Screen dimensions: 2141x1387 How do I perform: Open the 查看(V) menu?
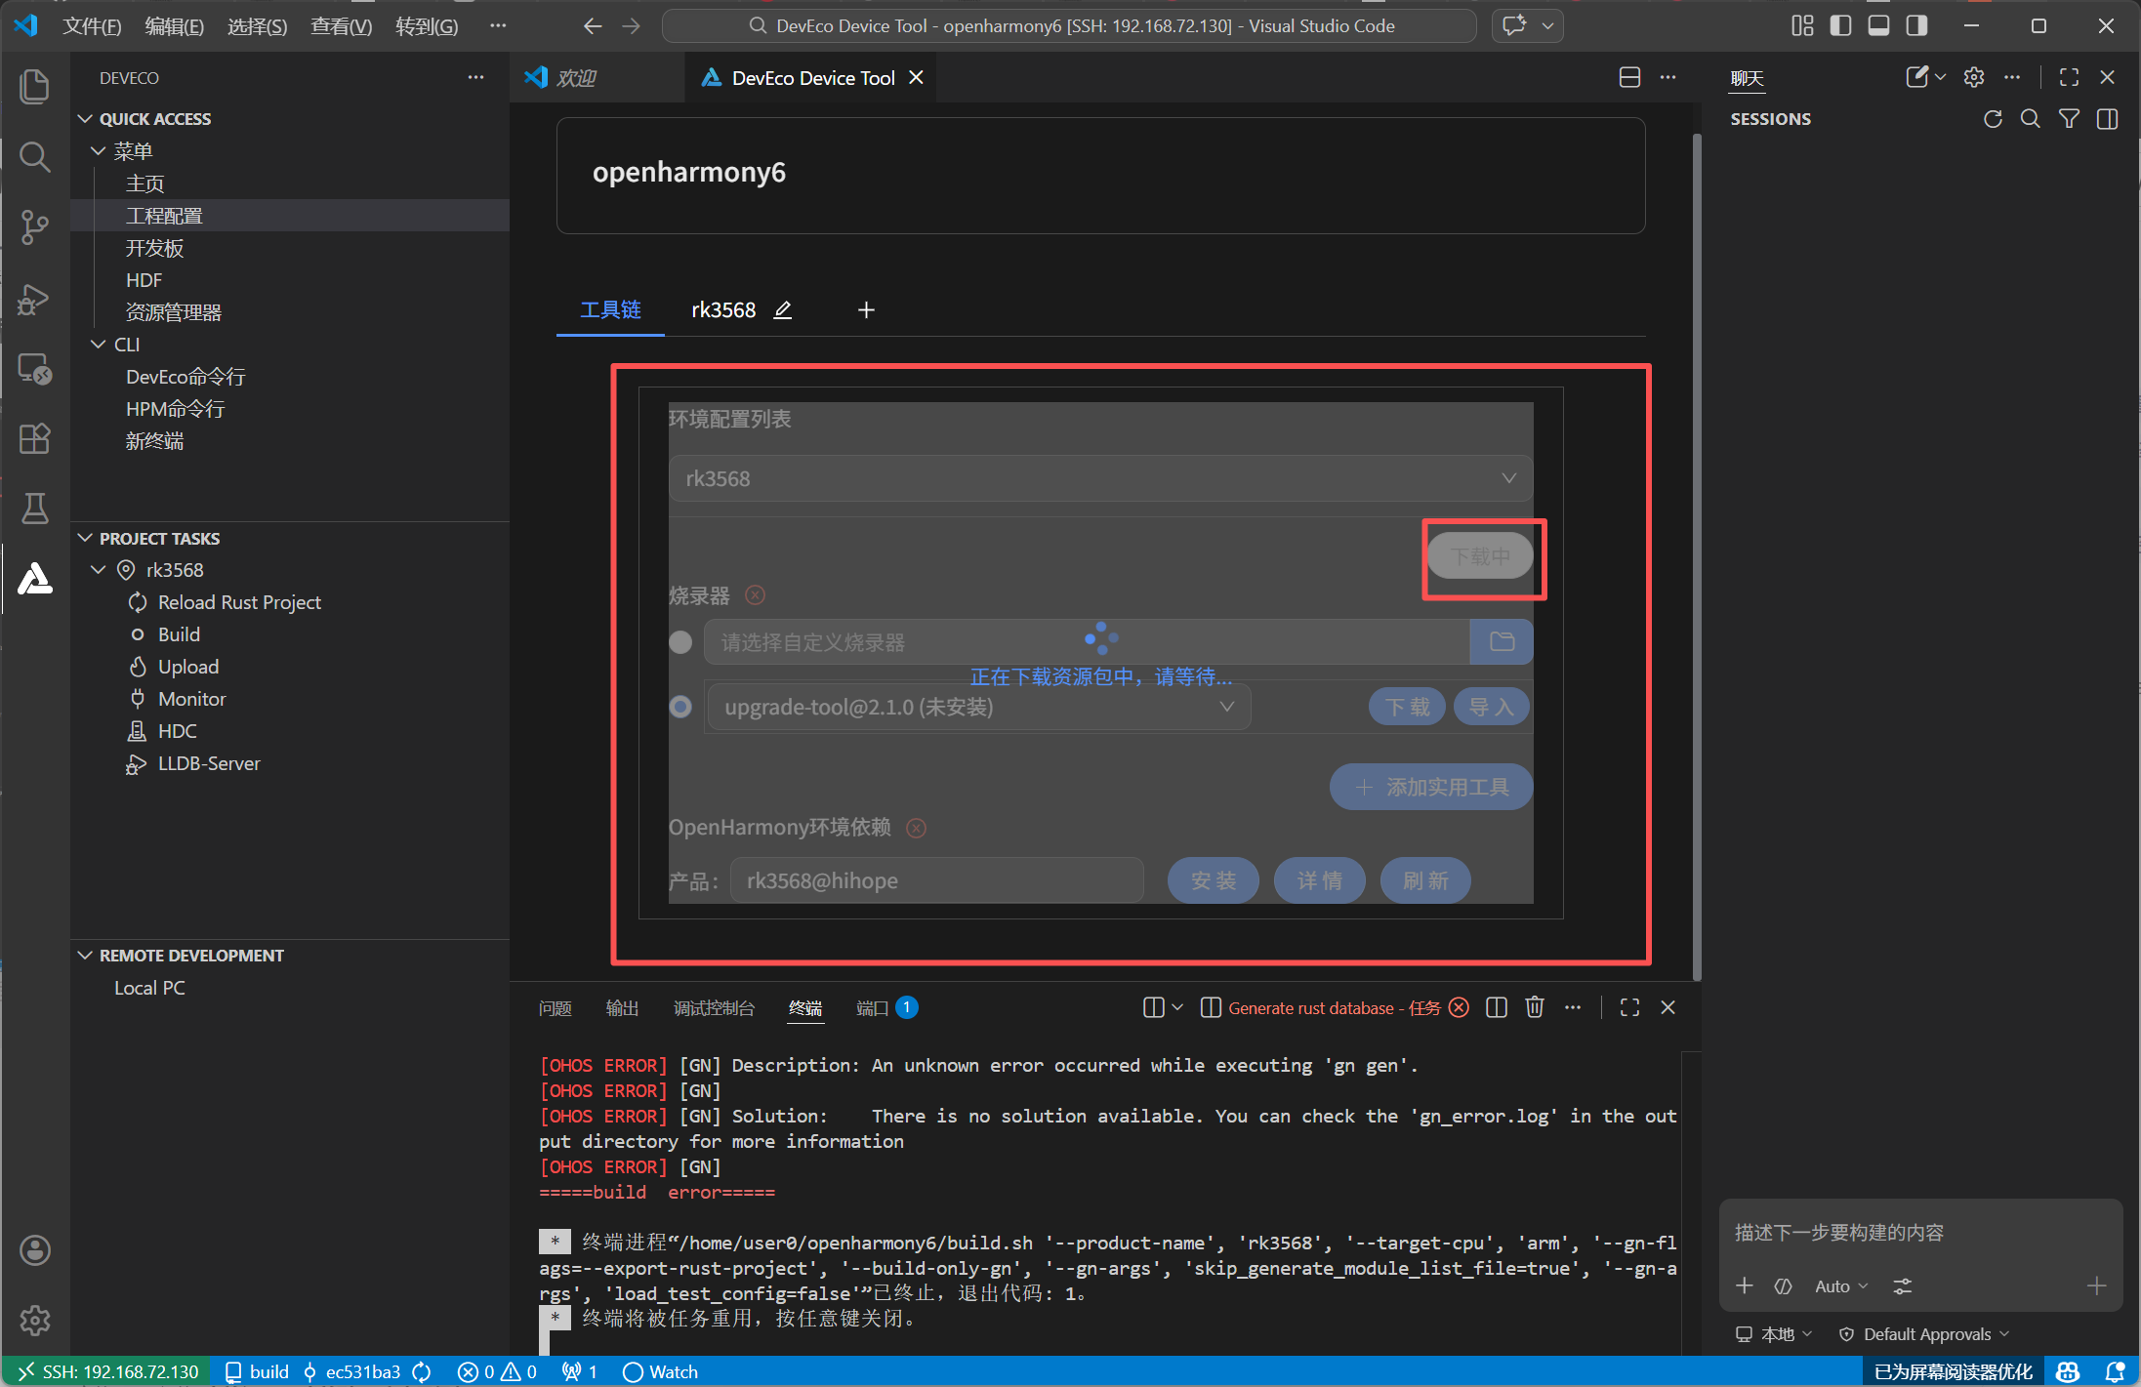coord(341,26)
